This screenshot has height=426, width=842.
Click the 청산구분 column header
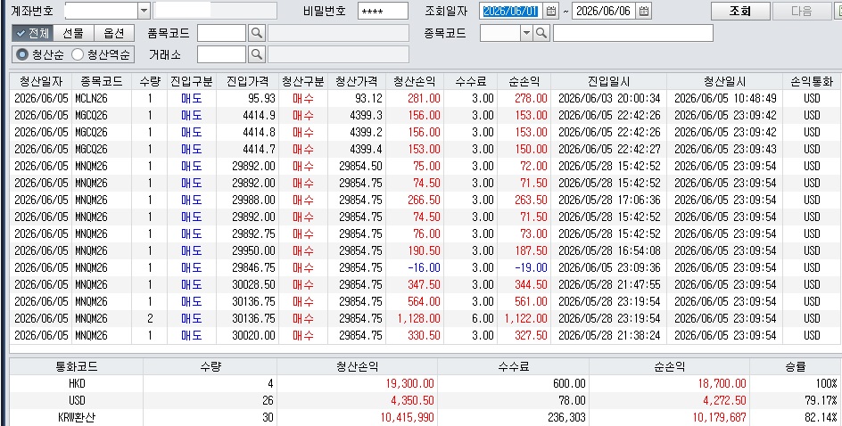pos(303,82)
